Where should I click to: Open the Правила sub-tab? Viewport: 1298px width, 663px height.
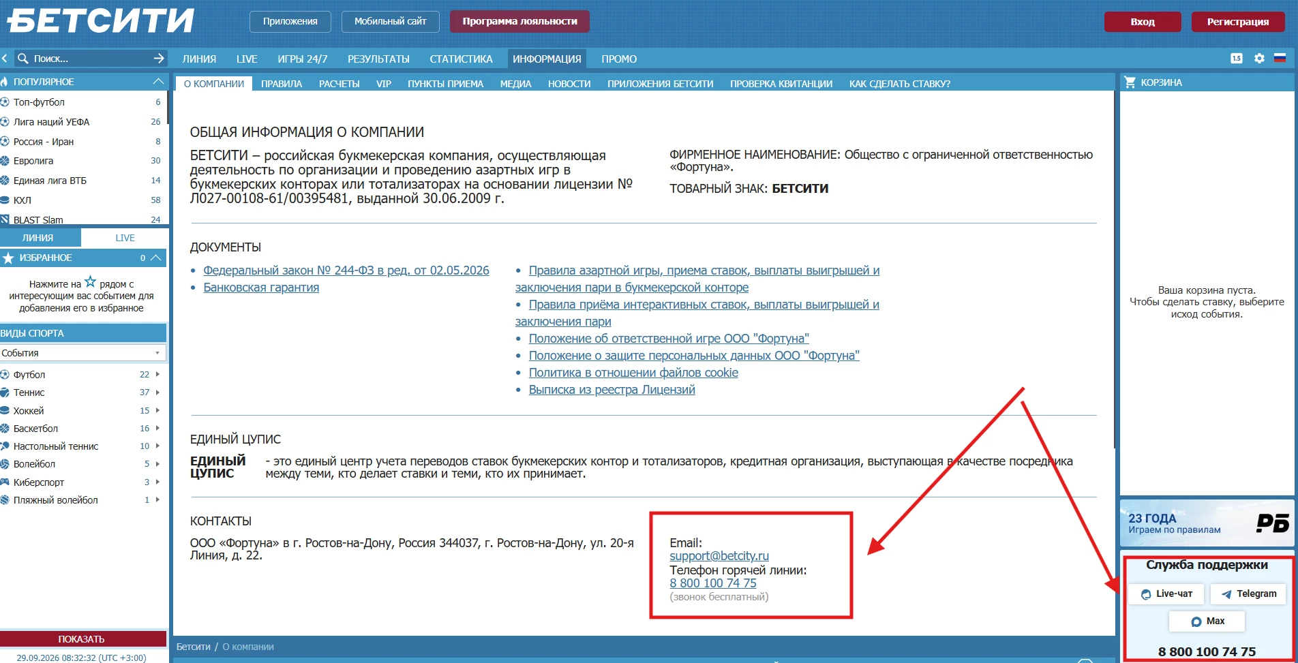[282, 84]
